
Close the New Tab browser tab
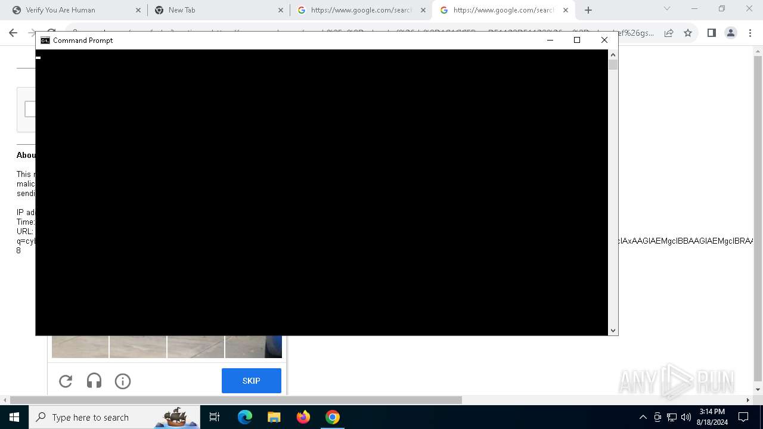tap(281, 10)
